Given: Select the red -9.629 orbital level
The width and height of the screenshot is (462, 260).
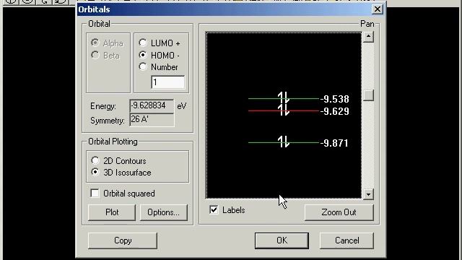Looking at the screenshot, I should [284, 110].
